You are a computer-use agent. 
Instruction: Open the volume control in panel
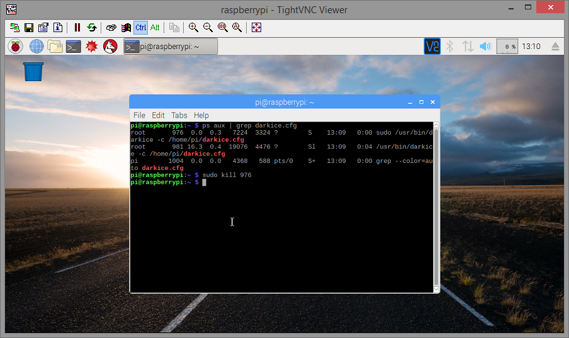click(485, 47)
